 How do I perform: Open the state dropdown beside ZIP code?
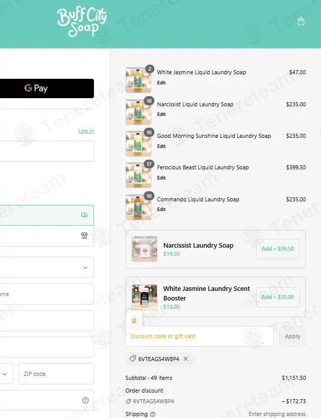pos(5,374)
